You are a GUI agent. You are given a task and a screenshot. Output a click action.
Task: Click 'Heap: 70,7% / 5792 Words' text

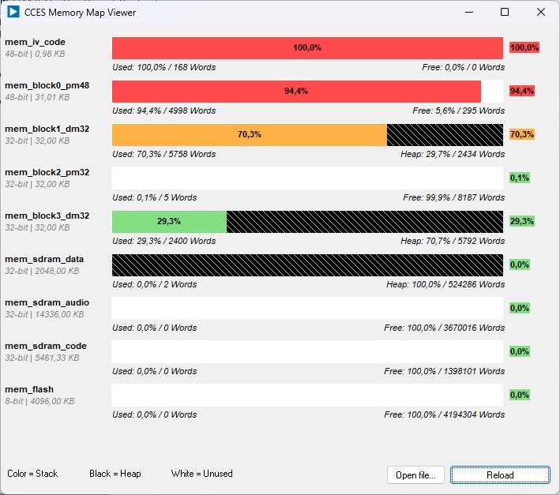(x=453, y=242)
